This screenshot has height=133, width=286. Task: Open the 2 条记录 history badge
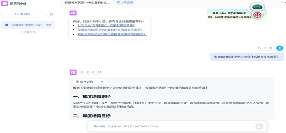click(x=125, y=2)
